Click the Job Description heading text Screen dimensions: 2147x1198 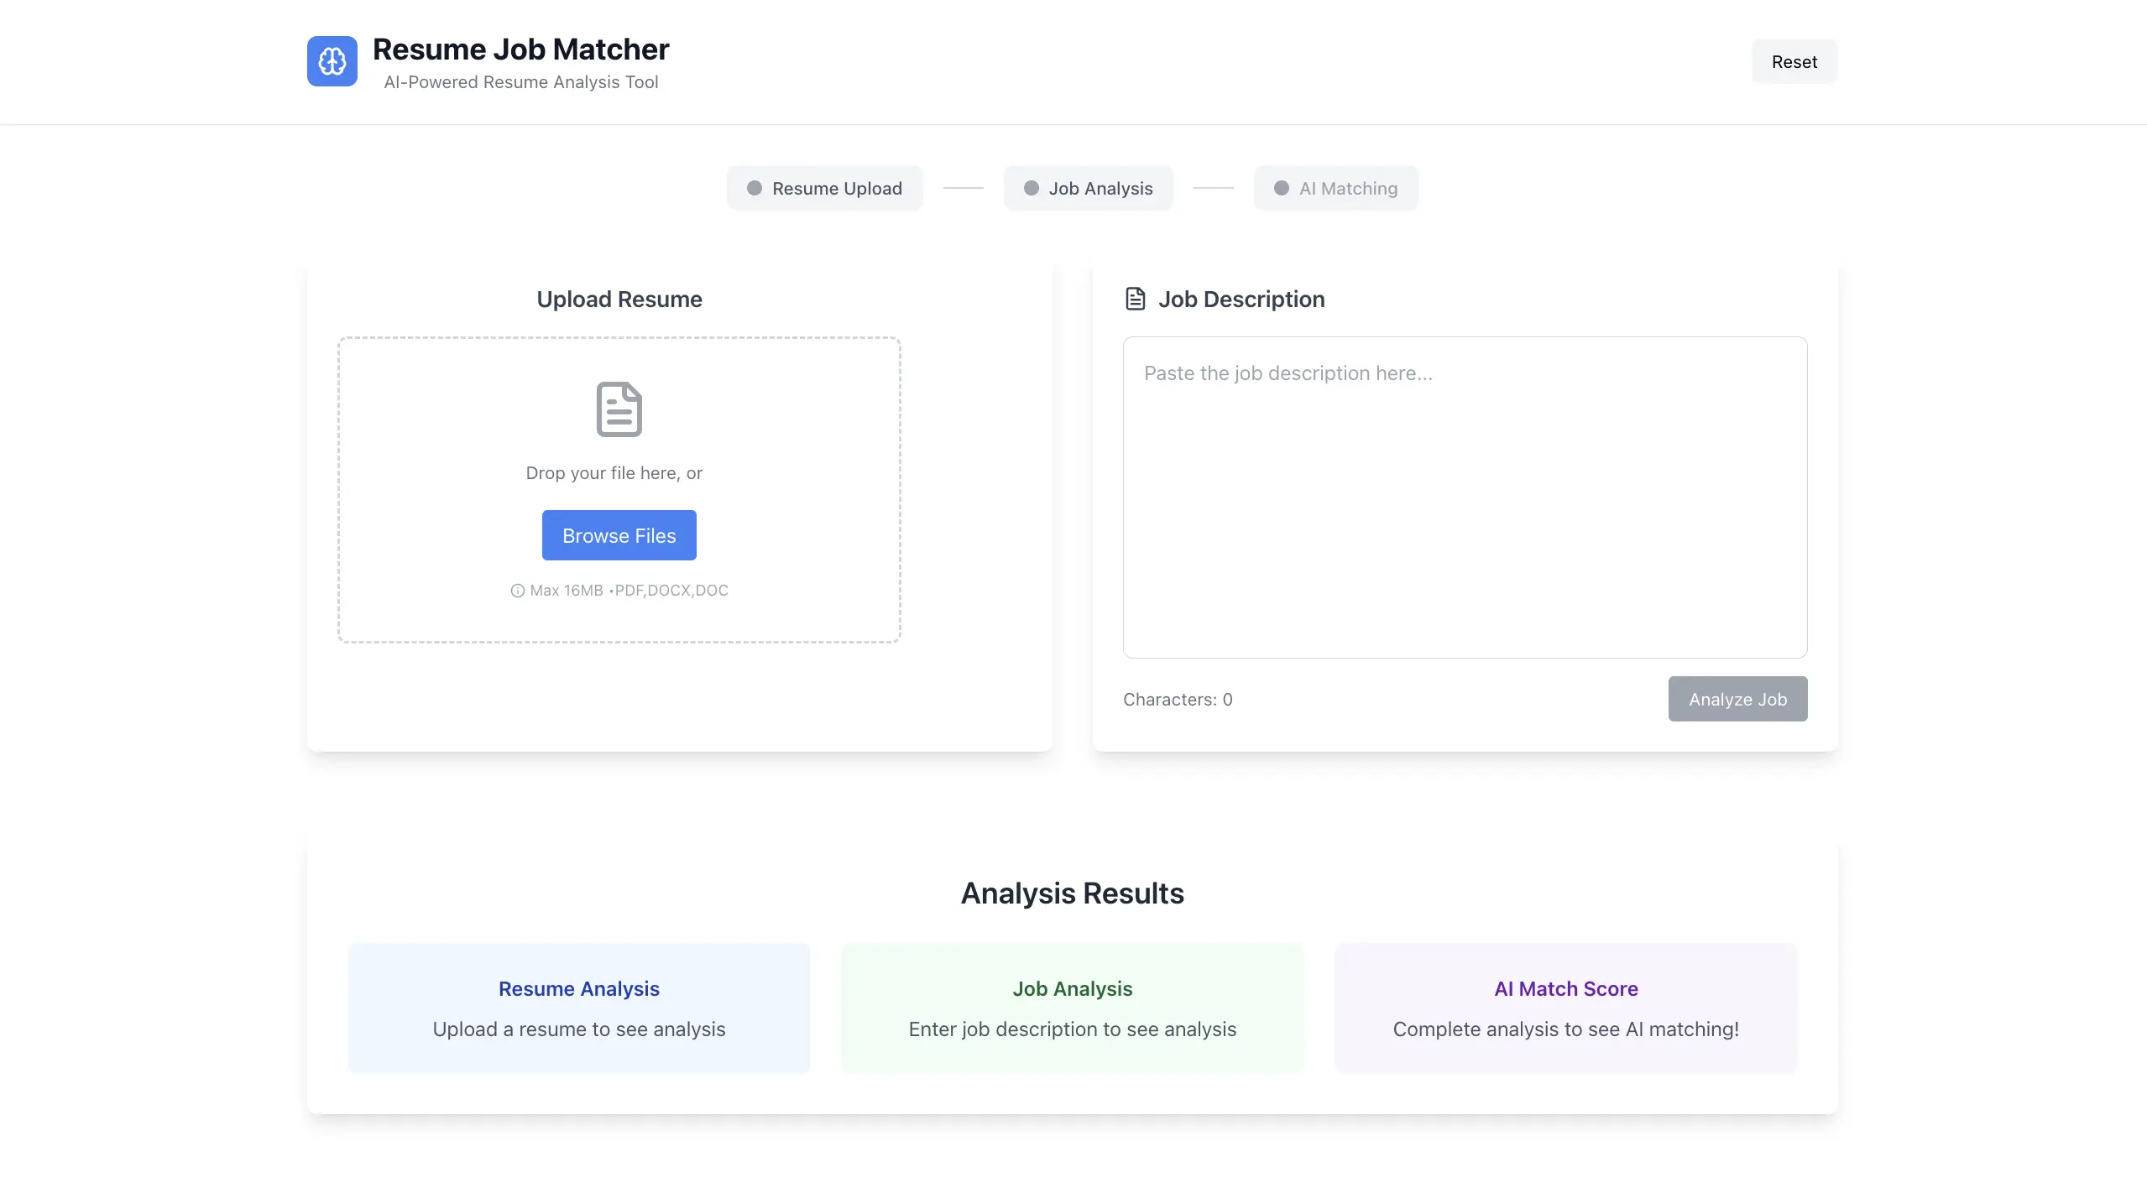click(x=1241, y=299)
